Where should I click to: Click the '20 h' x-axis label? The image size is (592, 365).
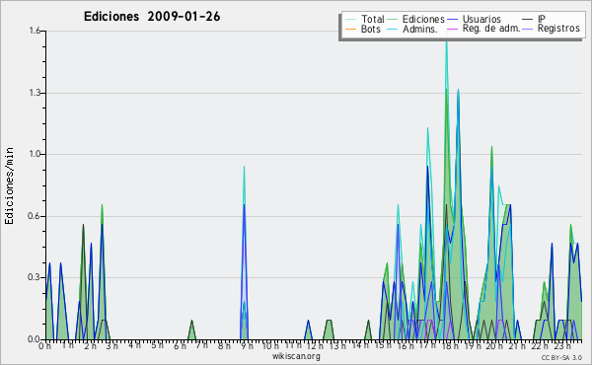click(494, 346)
